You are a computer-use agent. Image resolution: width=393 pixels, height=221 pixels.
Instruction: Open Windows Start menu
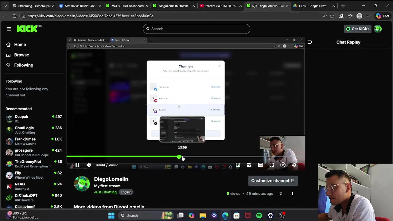coord(111,215)
